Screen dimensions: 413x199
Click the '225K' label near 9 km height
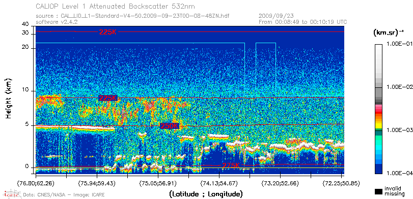pyautogui.click(x=107, y=98)
